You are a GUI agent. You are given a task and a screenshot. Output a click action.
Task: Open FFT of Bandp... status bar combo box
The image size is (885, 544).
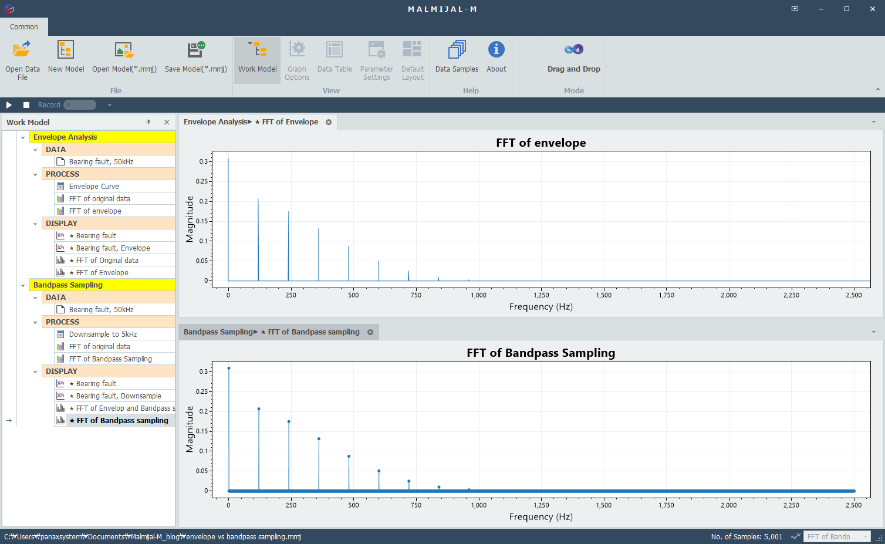[837, 536]
